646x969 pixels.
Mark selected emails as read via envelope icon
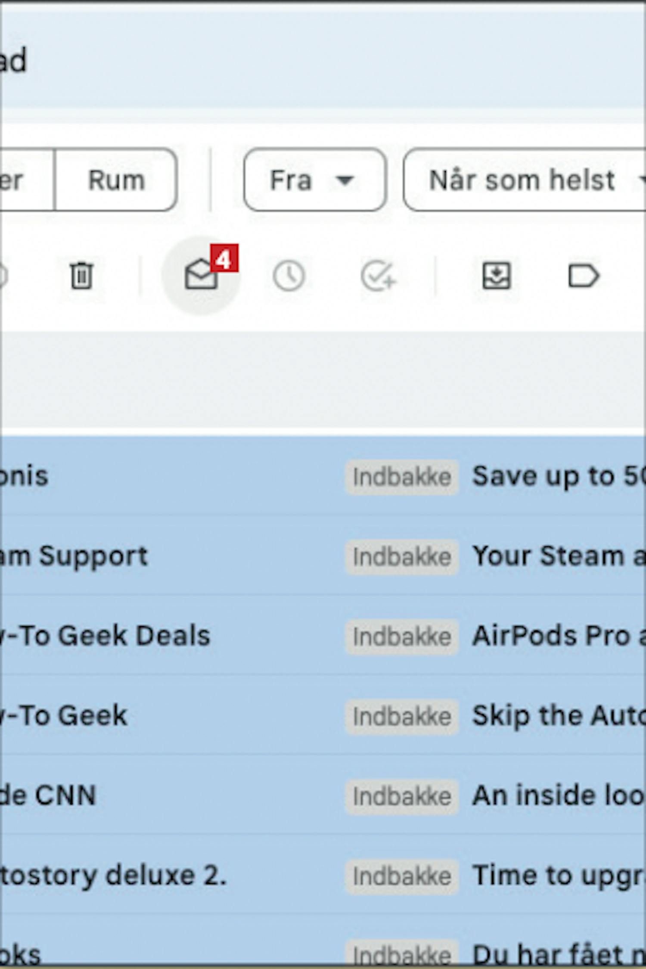click(x=201, y=275)
